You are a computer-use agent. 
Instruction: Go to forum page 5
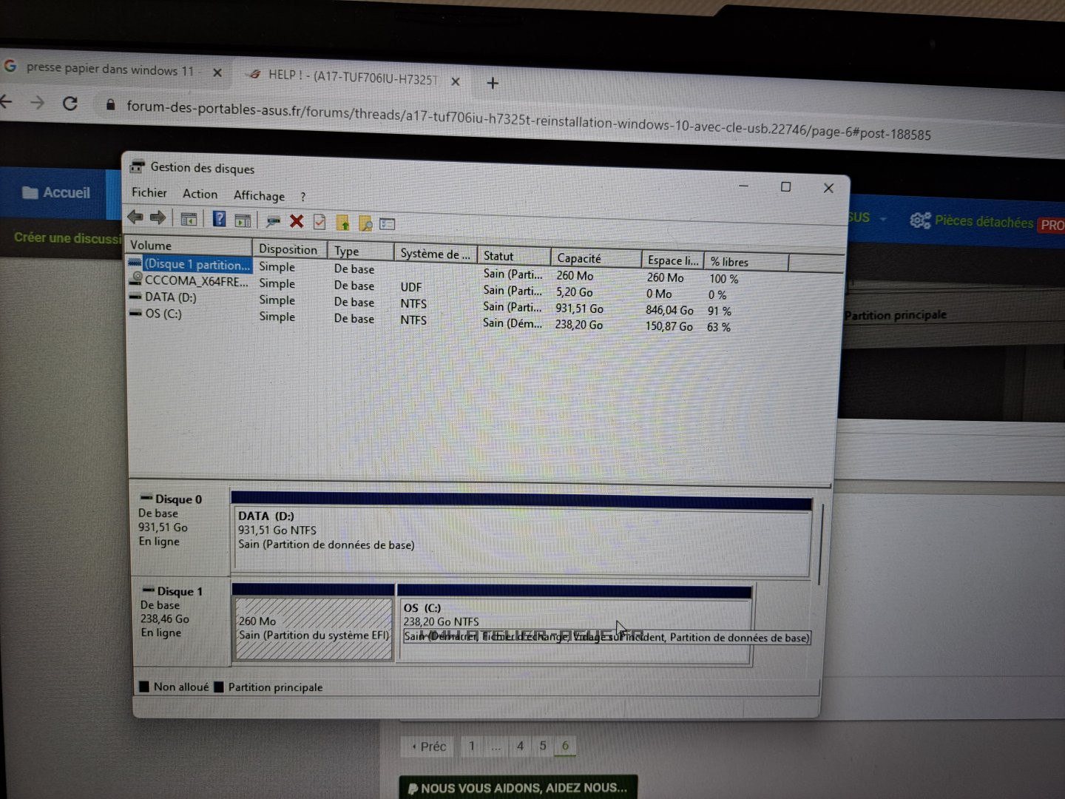pyautogui.click(x=543, y=746)
